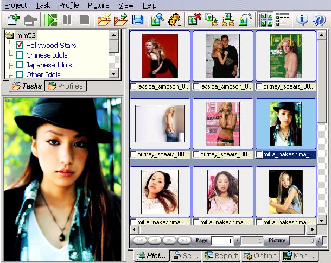The image size is (331, 263).
Task: Switch to the Report bottom tab
Action: click(x=221, y=256)
